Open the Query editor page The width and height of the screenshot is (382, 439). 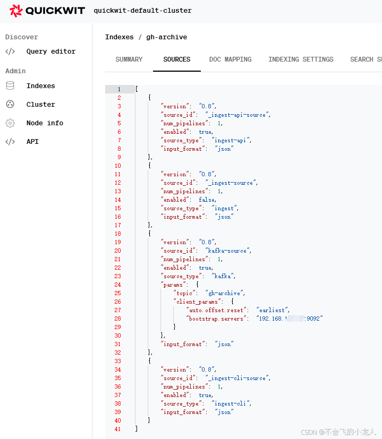pos(50,51)
